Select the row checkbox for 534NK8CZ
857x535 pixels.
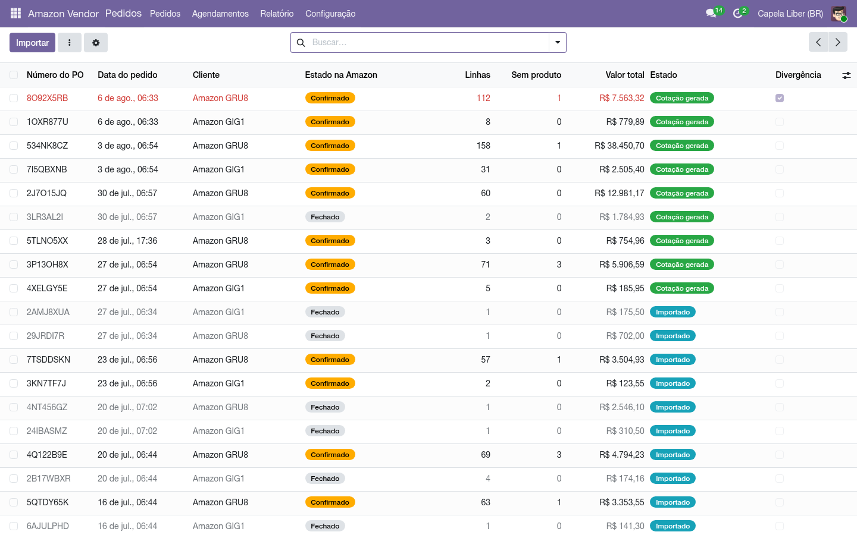pos(14,146)
